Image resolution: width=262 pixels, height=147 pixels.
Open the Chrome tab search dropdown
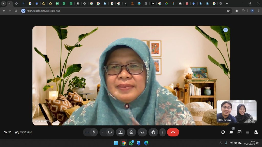tap(4, 4)
